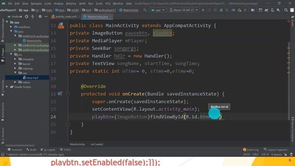Click the Make Project hammer icon
This screenshot has width=295, height=166.
pos(145,10)
